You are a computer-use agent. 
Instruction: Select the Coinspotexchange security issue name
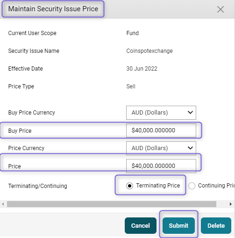(150, 51)
